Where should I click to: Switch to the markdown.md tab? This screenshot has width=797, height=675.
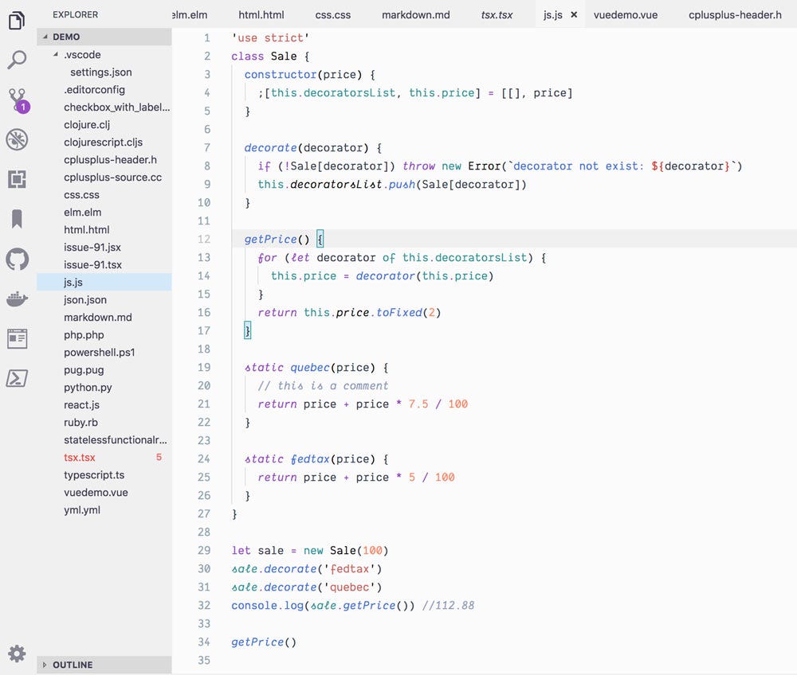(417, 14)
